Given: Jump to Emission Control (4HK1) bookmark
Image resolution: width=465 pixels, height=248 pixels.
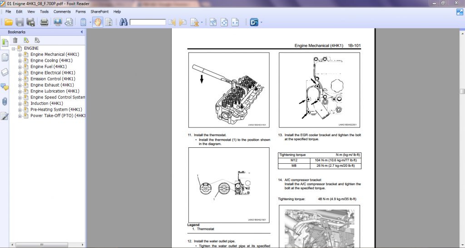Looking at the screenshot, I should (x=52, y=79).
